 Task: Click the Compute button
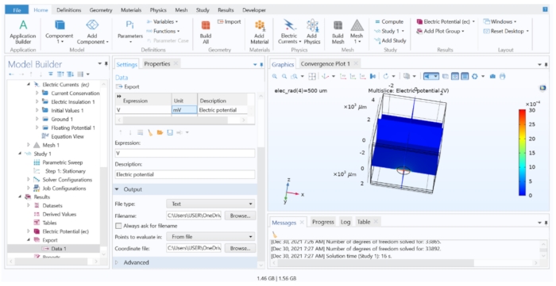(388, 22)
